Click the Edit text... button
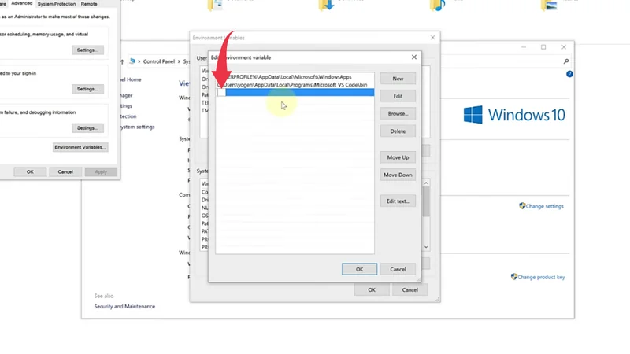The width and height of the screenshot is (630, 354). (398, 201)
